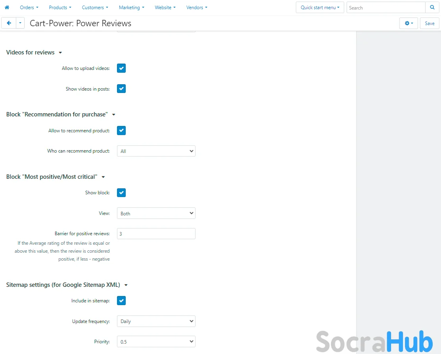
Task: Open the Orders menu
Action: tap(29, 8)
